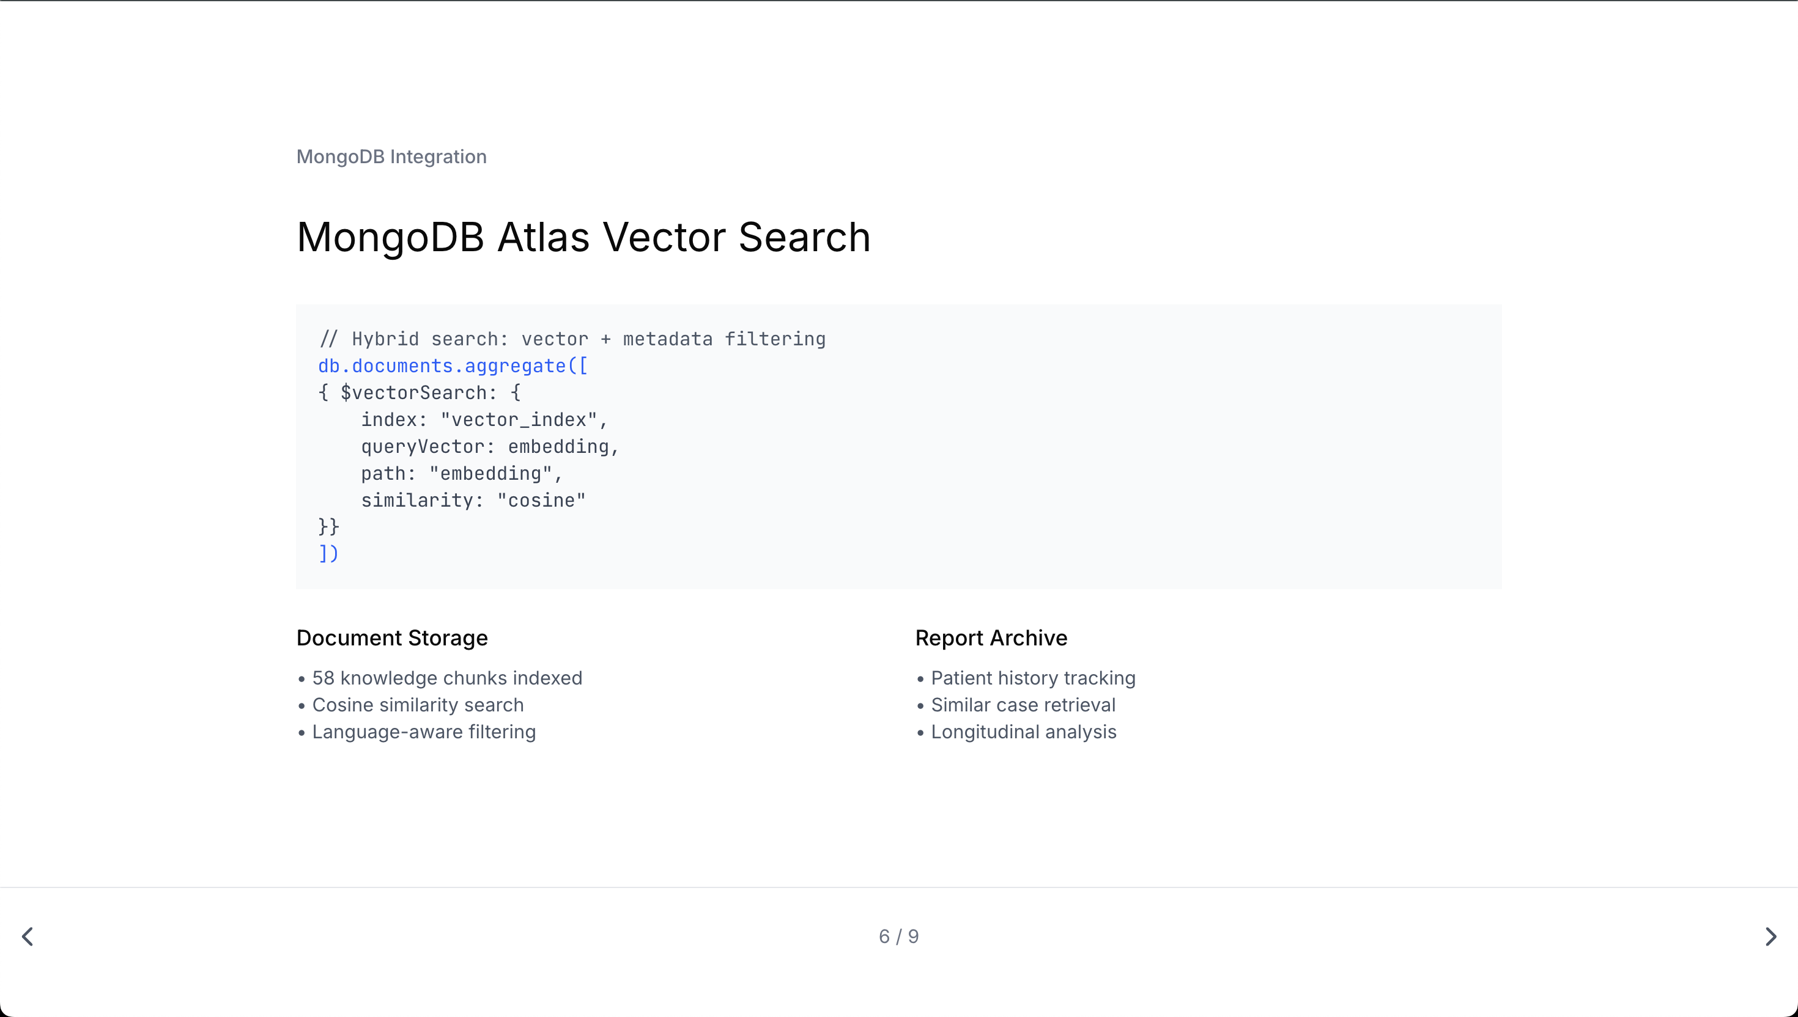Click the similarity cosine code line

coord(473,500)
